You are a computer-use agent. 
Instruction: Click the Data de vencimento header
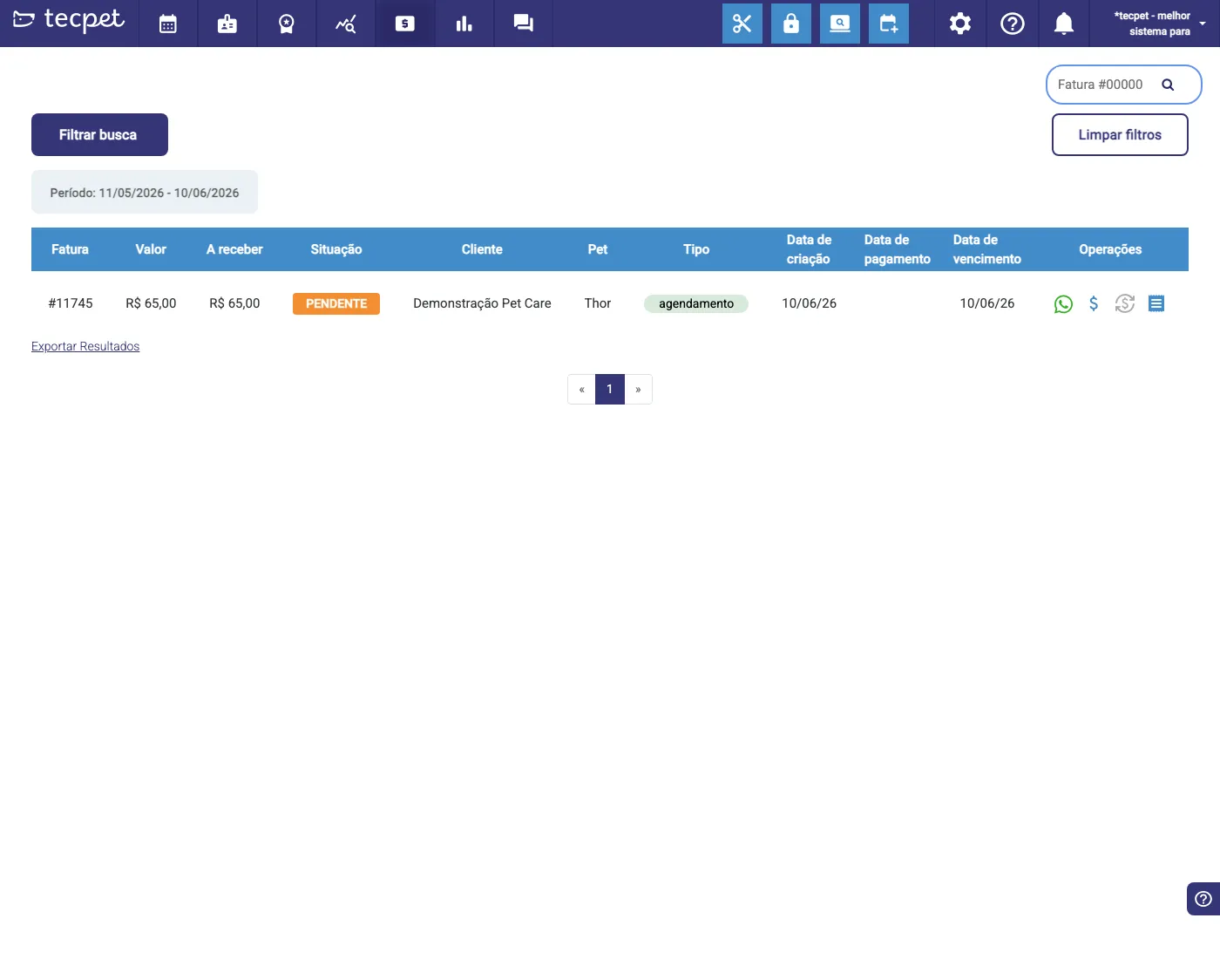click(987, 249)
